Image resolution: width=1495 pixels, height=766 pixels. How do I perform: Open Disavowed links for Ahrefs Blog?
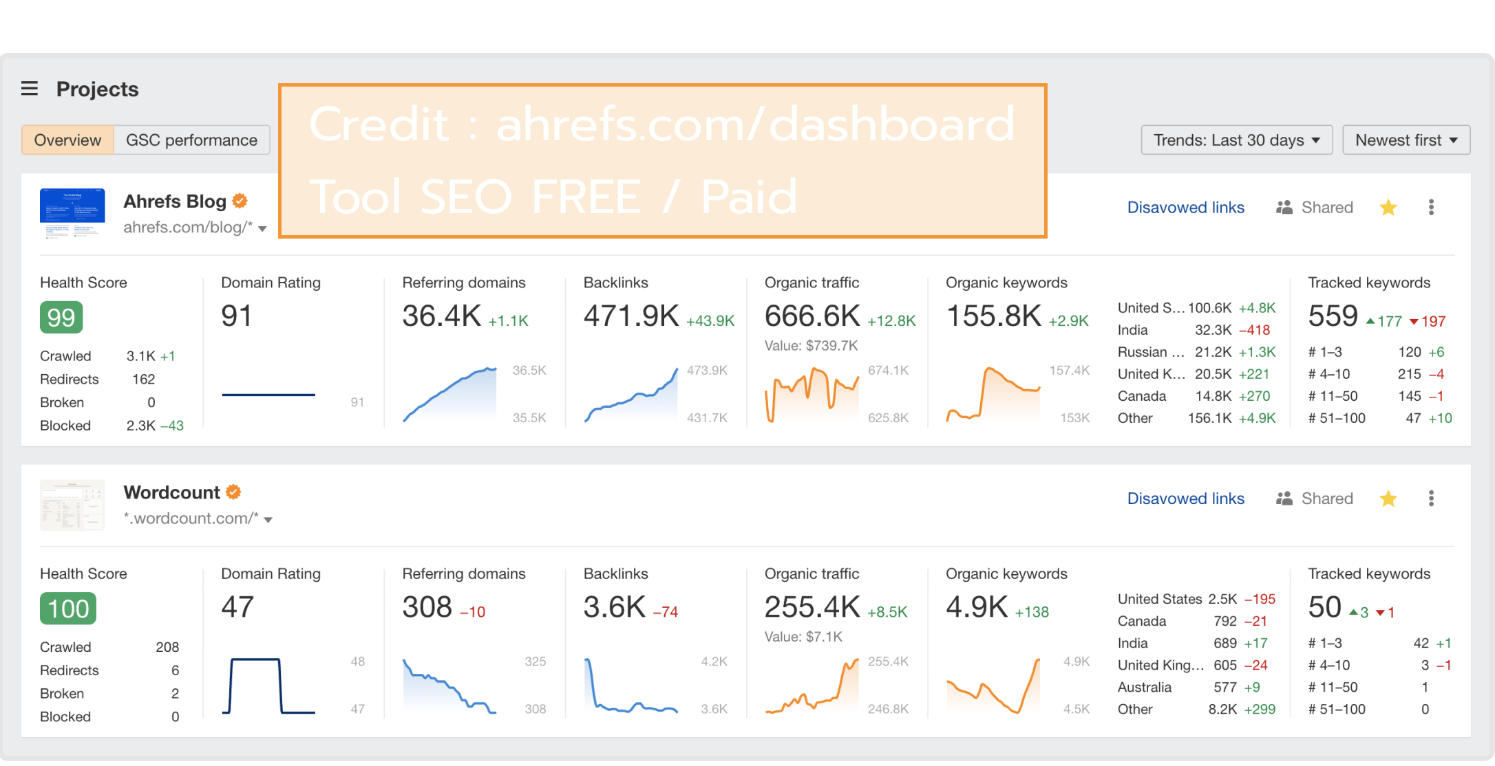(x=1185, y=208)
